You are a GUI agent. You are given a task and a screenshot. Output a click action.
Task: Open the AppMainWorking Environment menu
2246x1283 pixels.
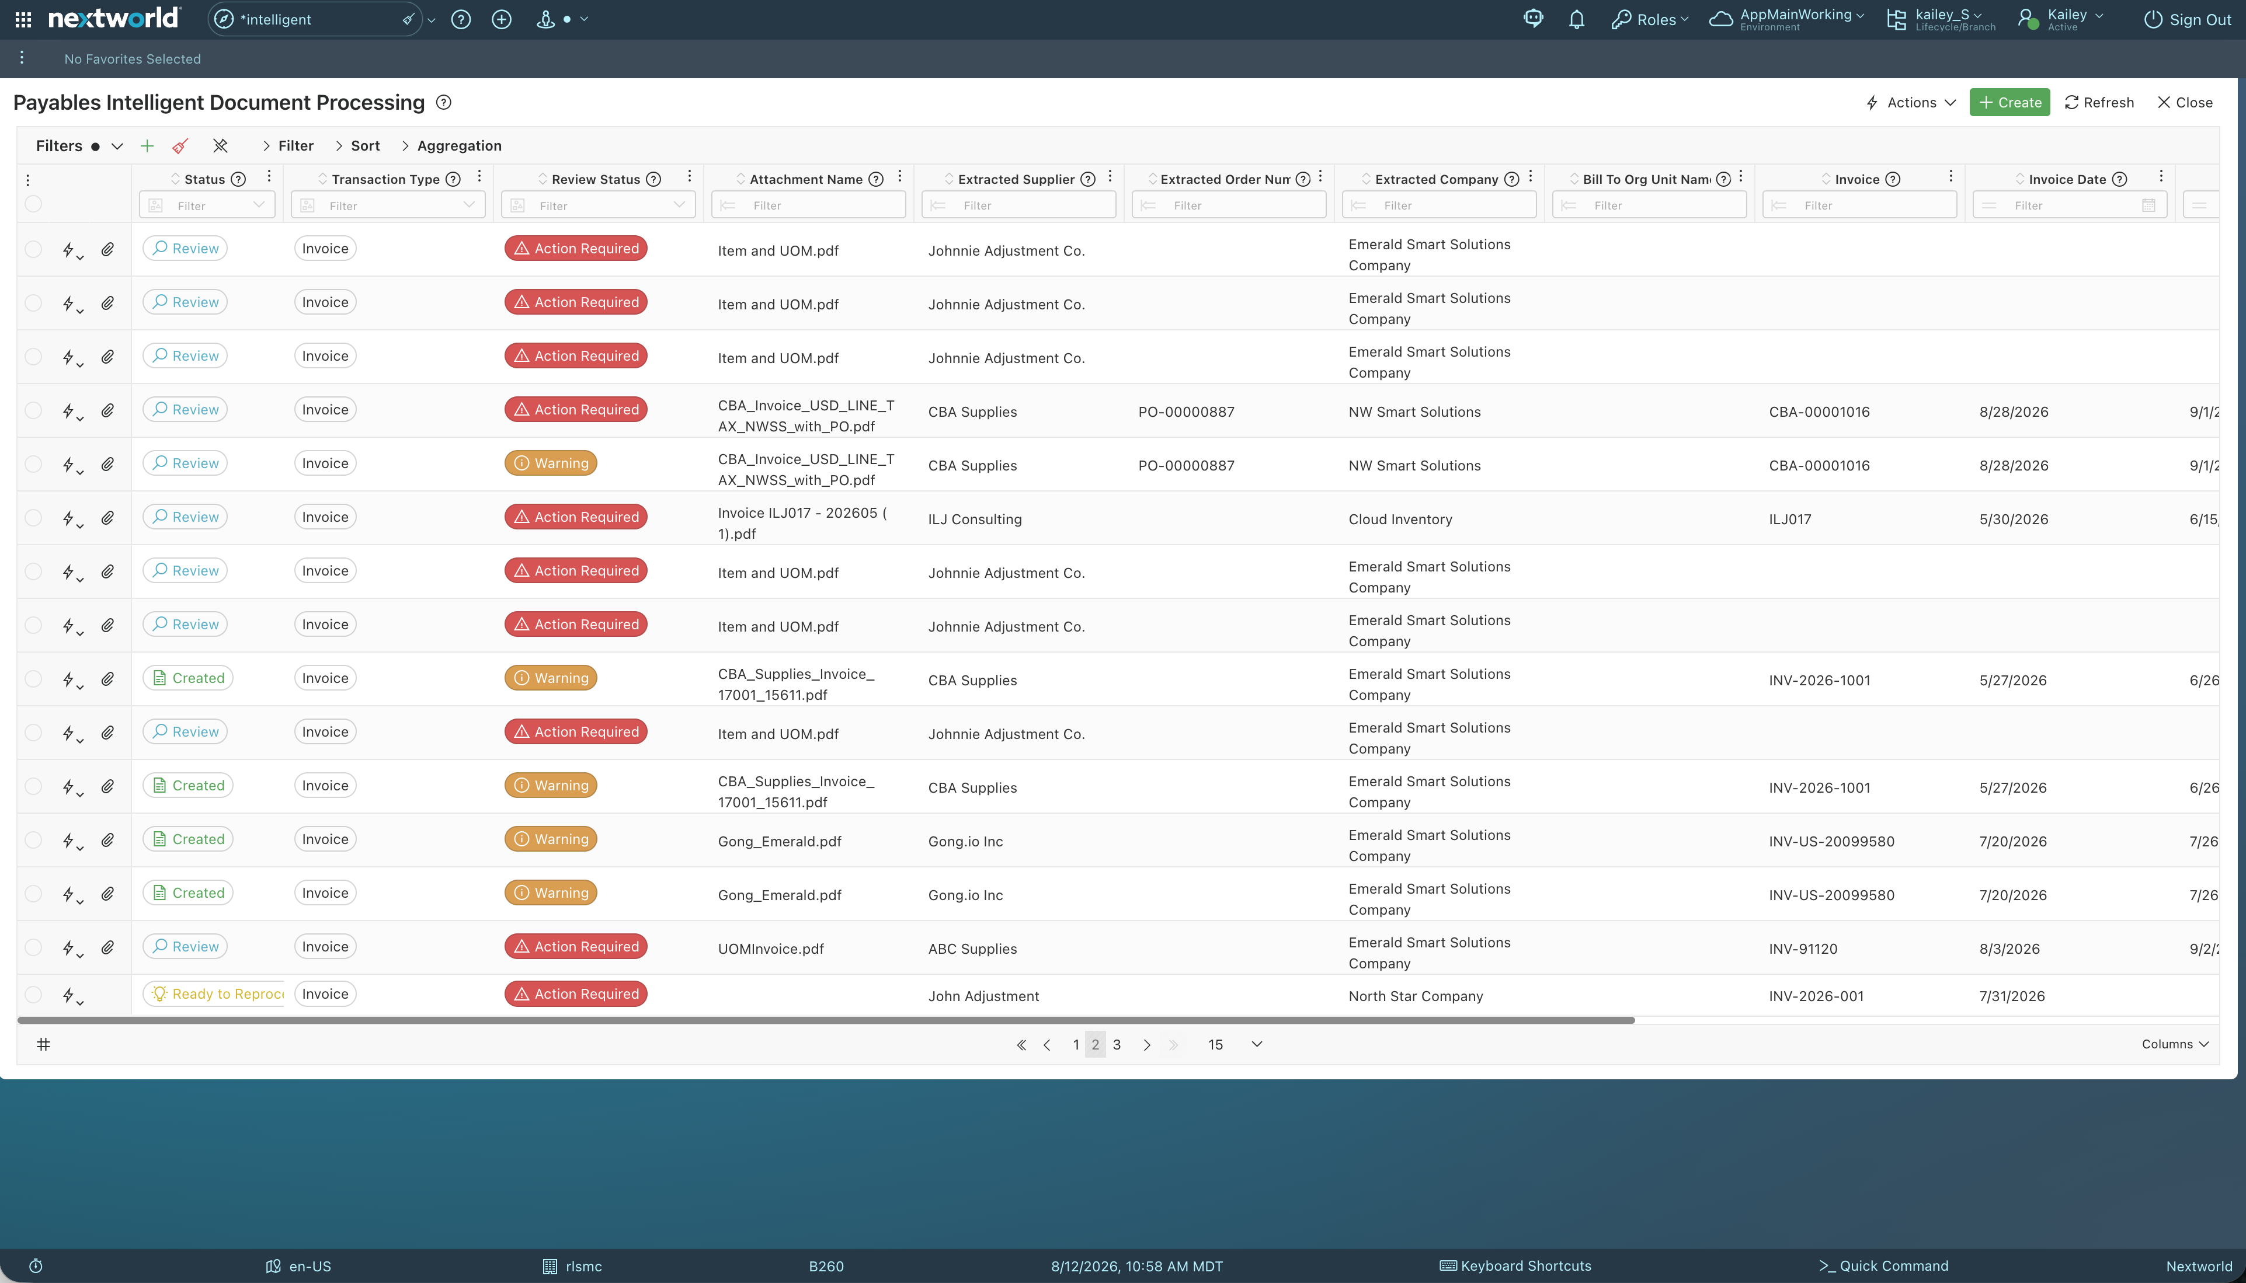point(1787,19)
